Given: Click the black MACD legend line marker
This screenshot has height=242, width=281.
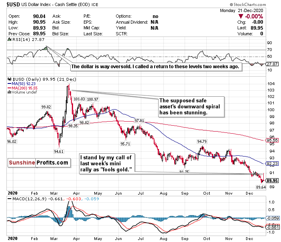Looking at the screenshot, I should [10, 199].
